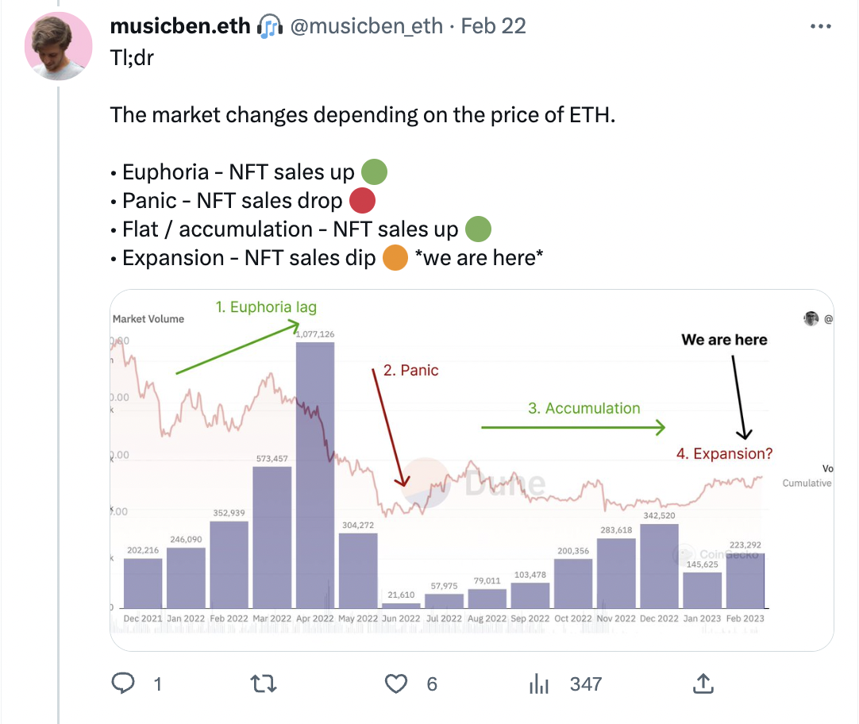Click the small profile picture in the chart corner
859x724 pixels.
pyautogui.click(x=811, y=318)
